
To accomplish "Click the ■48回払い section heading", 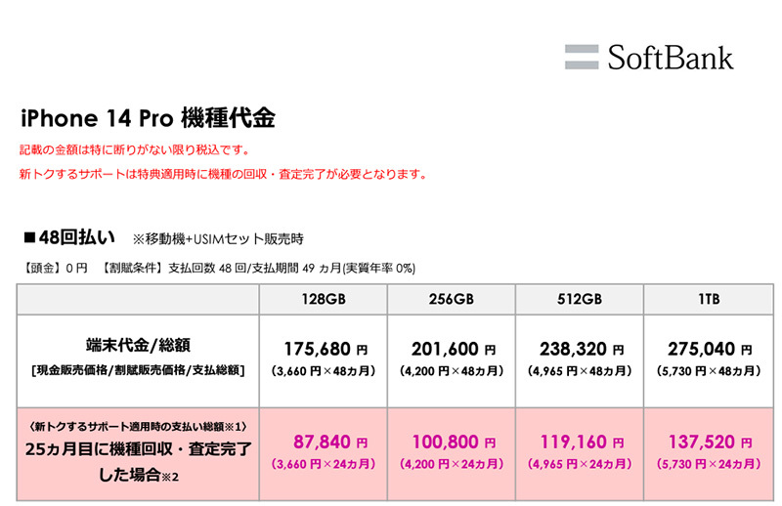I will [69, 237].
